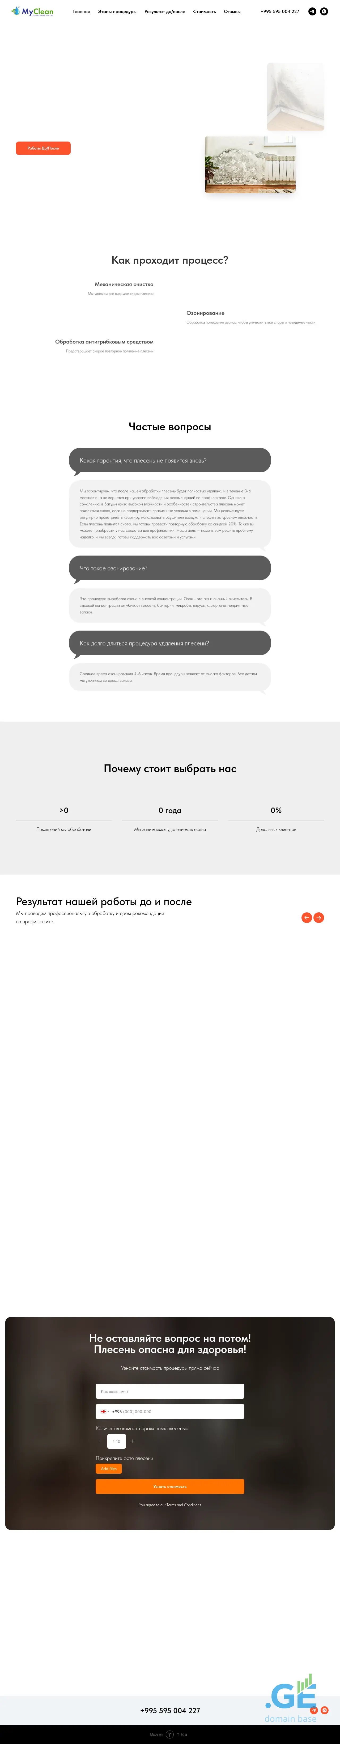
Task: Click the MyClean logo in header
Action: (x=33, y=11)
